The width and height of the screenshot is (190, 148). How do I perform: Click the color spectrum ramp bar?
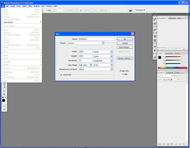172,68
